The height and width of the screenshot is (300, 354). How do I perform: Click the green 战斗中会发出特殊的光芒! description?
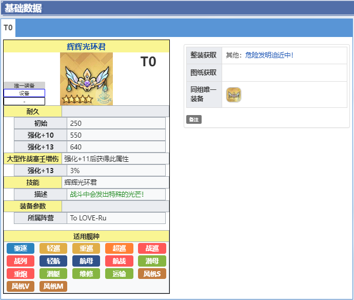coord(107,194)
